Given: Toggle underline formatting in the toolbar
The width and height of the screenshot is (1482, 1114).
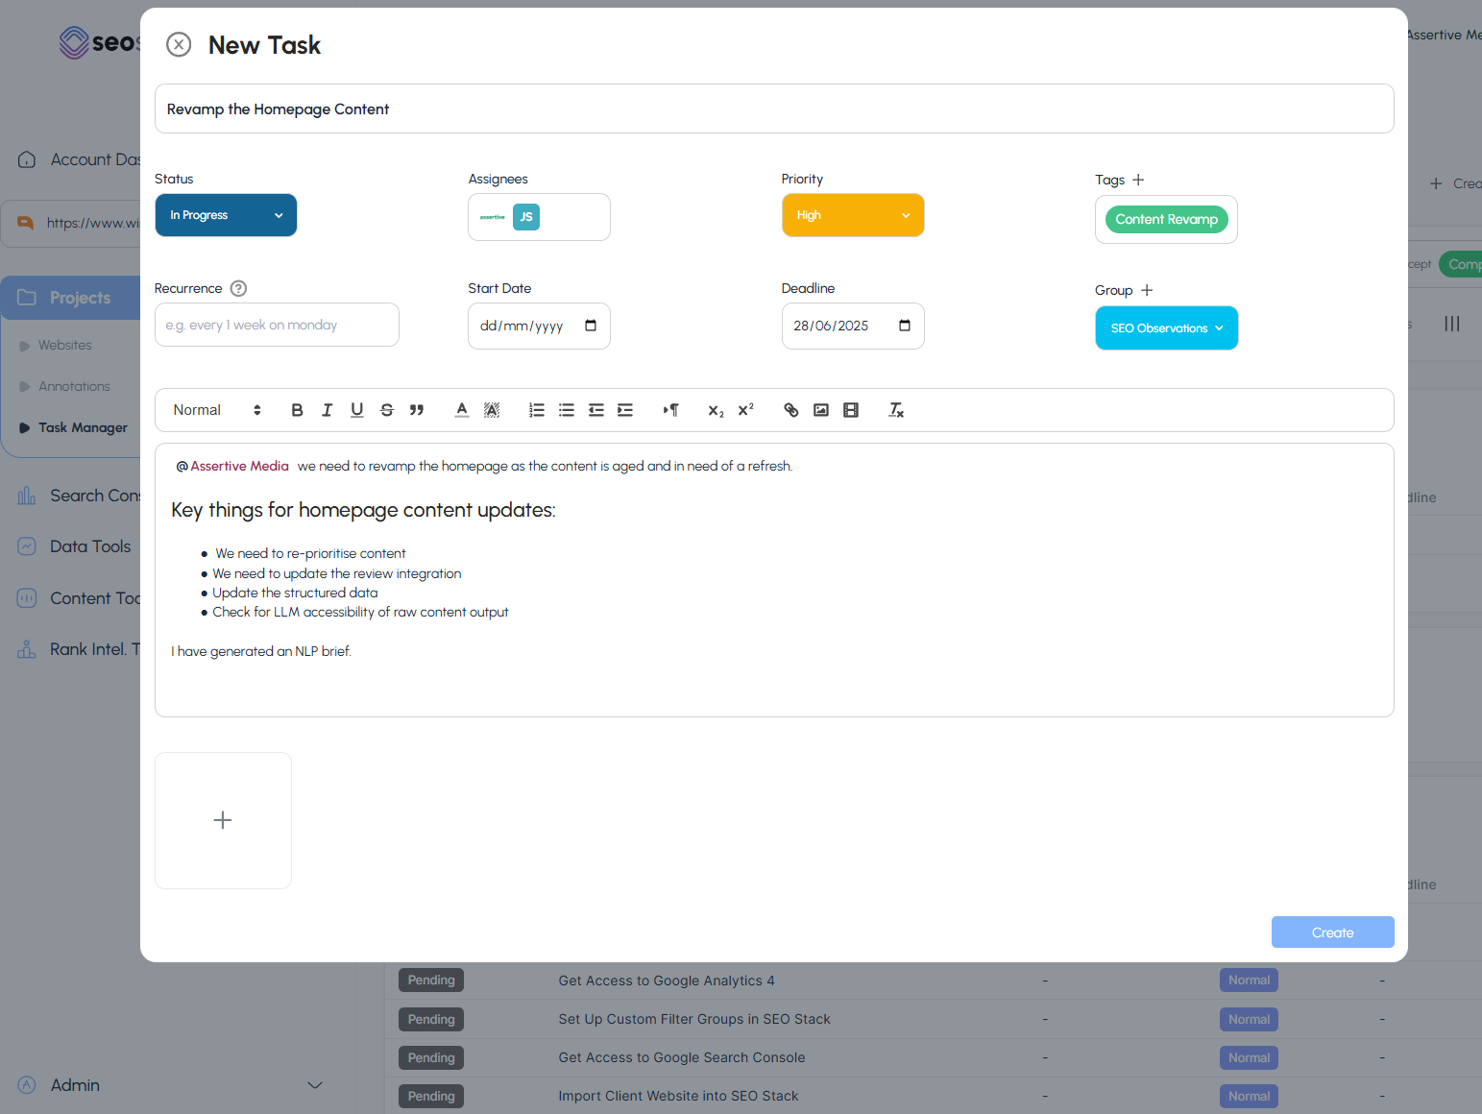Looking at the screenshot, I should (356, 410).
